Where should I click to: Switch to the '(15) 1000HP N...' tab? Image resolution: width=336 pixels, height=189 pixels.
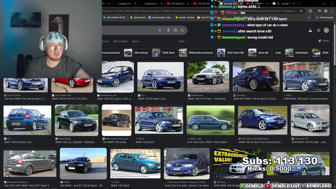[x=257, y=4]
